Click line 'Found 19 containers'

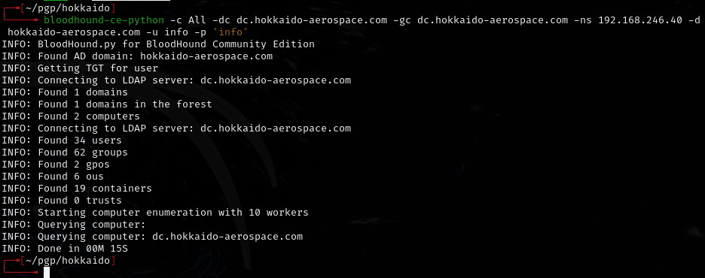click(x=77, y=189)
